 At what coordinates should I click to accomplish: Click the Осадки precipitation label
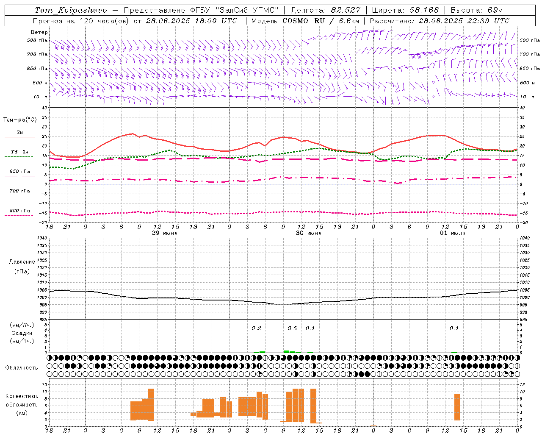point(22,333)
